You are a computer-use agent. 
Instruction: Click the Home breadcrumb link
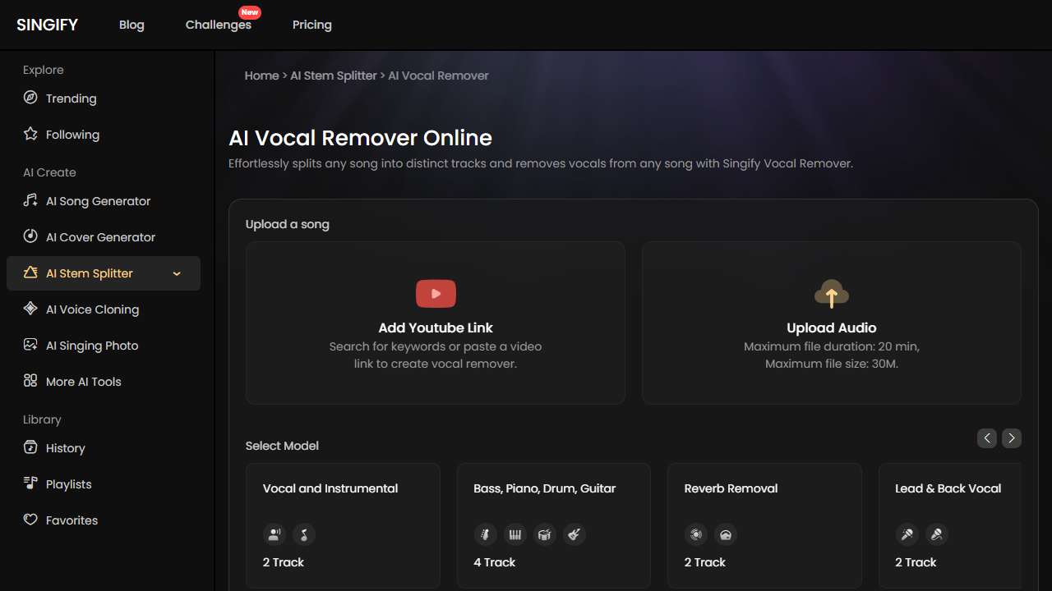pyautogui.click(x=261, y=76)
